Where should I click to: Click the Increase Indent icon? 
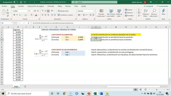click(x=55, y=15)
